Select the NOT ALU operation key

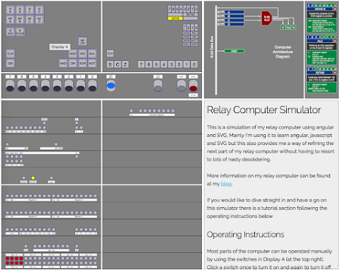[92, 64]
